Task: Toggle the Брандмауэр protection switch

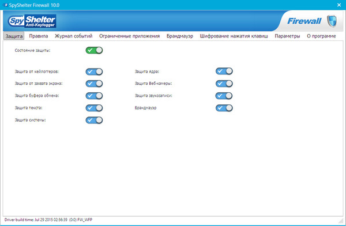Action: pos(224,108)
